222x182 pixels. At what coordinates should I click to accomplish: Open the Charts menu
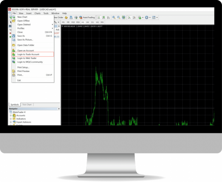point(37,13)
